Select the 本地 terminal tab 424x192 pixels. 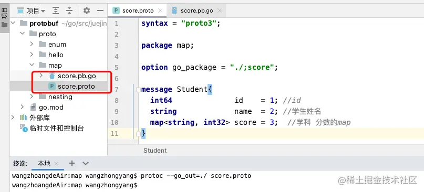pos(44,163)
